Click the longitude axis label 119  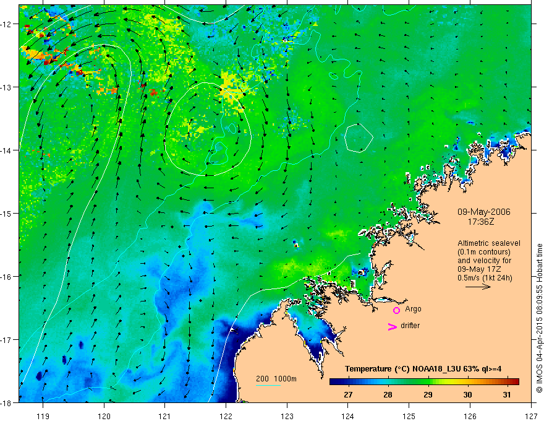pyautogui.click(x=43, y=416)
